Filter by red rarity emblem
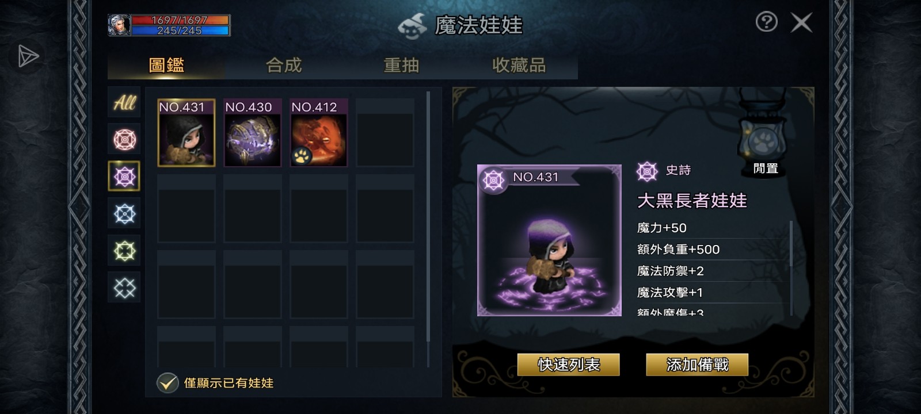 pos(124,140)
